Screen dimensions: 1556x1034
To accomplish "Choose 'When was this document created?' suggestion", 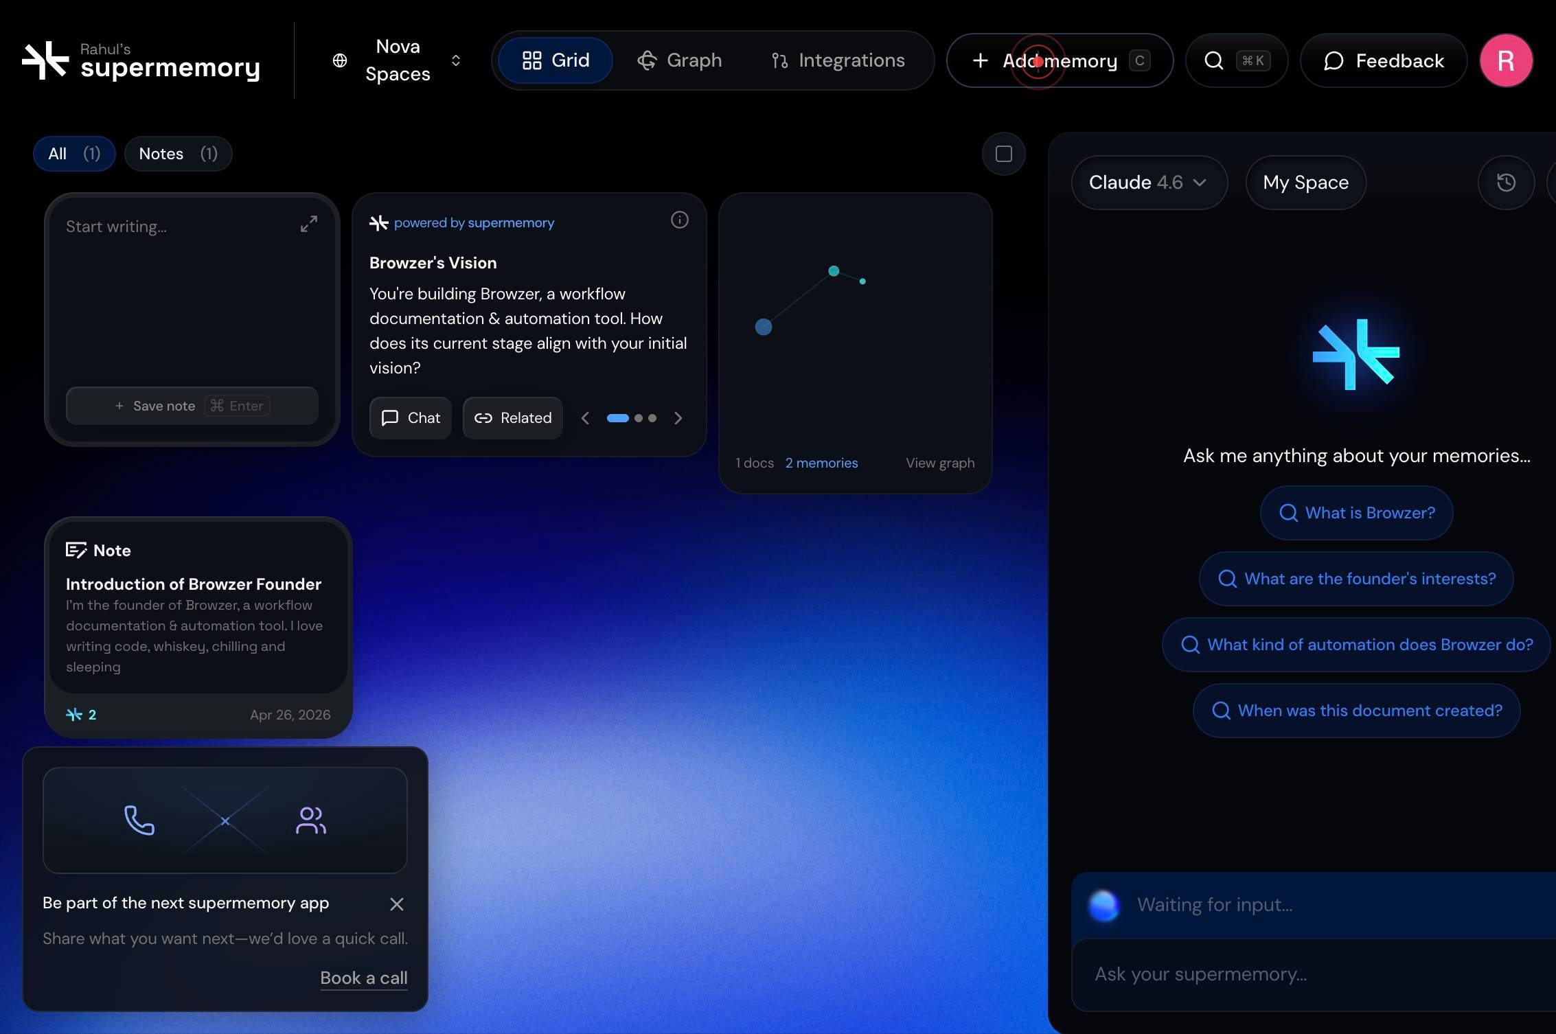I will click(1356, 711).
